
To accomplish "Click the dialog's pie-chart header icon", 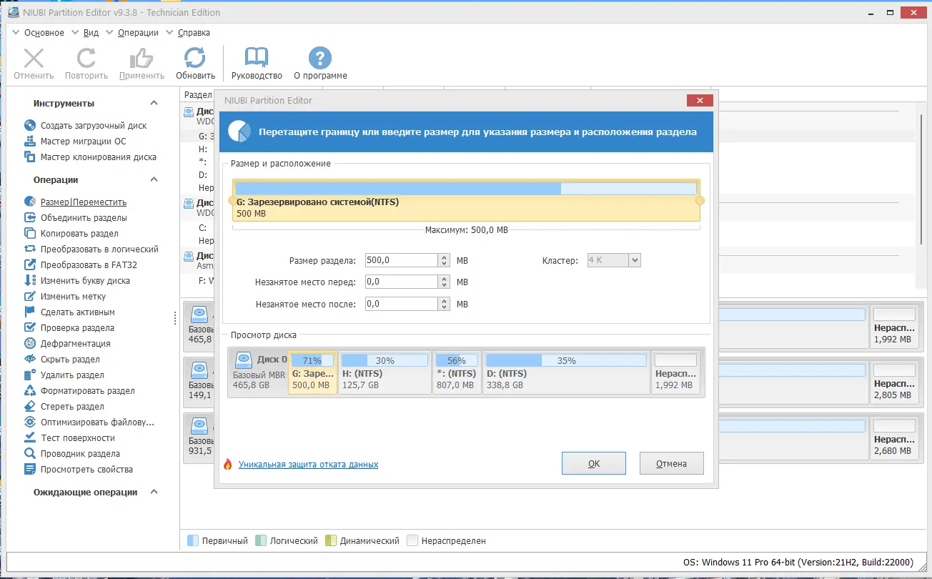I will [x=239, y=132].
